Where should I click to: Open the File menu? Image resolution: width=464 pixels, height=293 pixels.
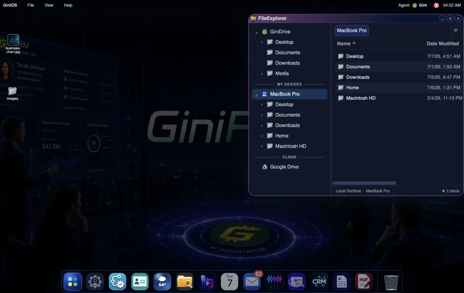pos(31,5)
